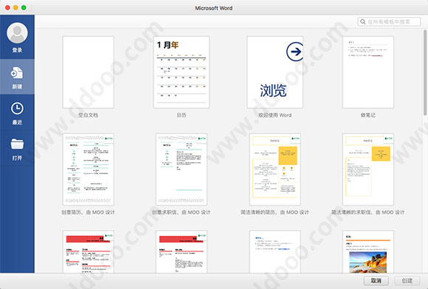Focus the template search field

(x=389, y=21)
